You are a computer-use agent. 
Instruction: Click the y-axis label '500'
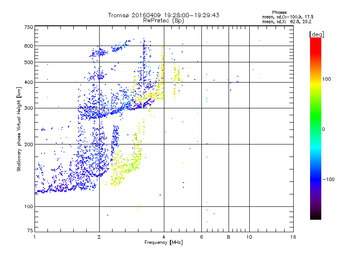click(29, 62)
